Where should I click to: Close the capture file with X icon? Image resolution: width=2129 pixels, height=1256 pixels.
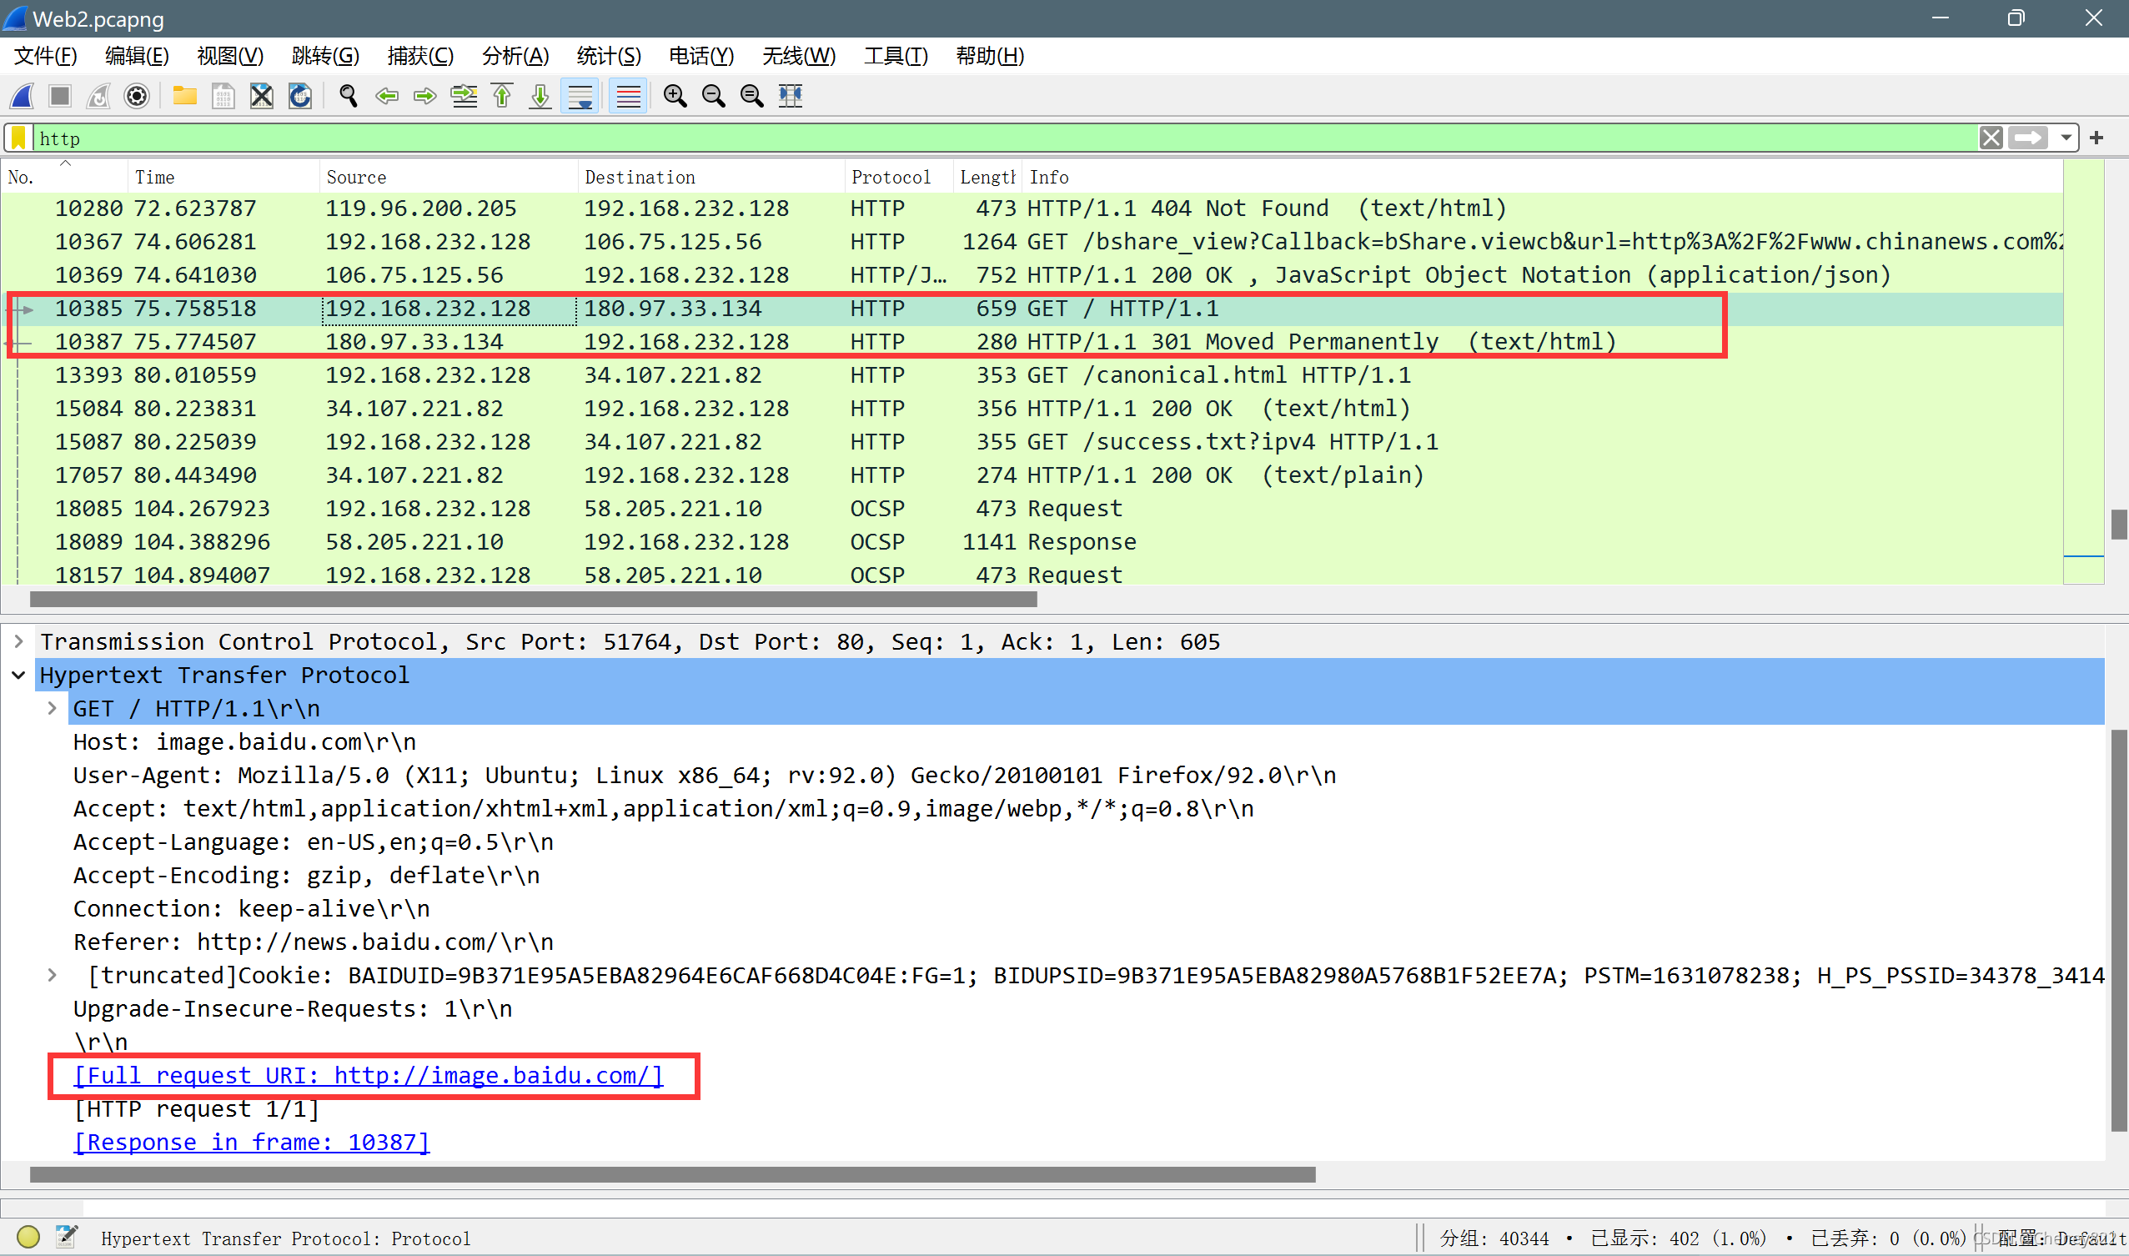(x=262, y=96)
